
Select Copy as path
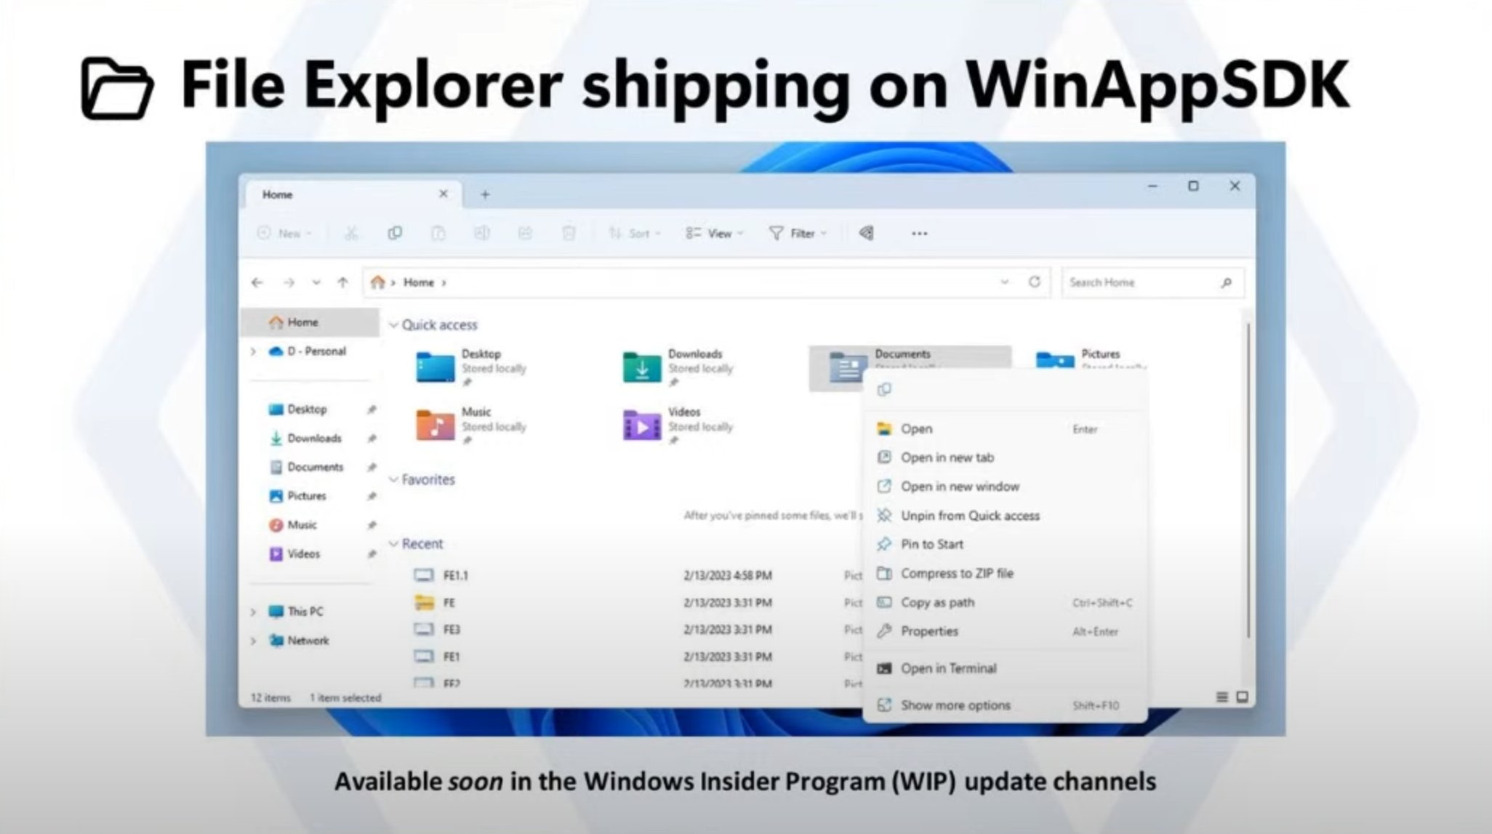pyautogui.click(x=1005, y=602)
